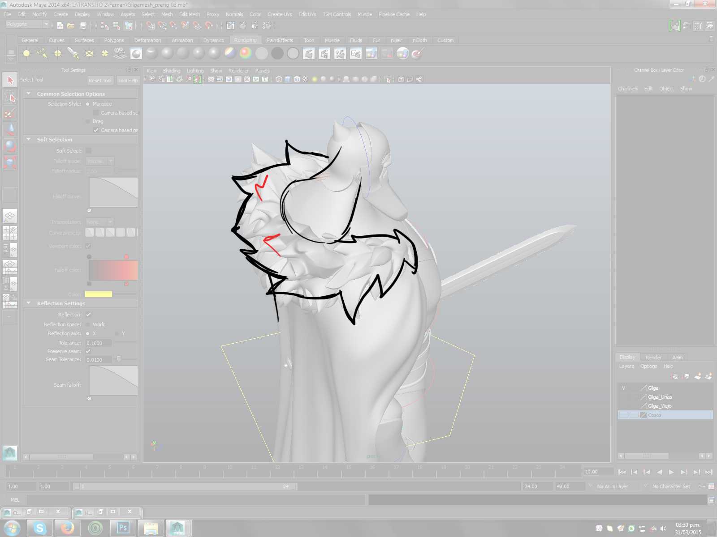Viewport: 717px width, 537px height.
Task: Click the Blinn material shelf icon
Action: point(167,54)
